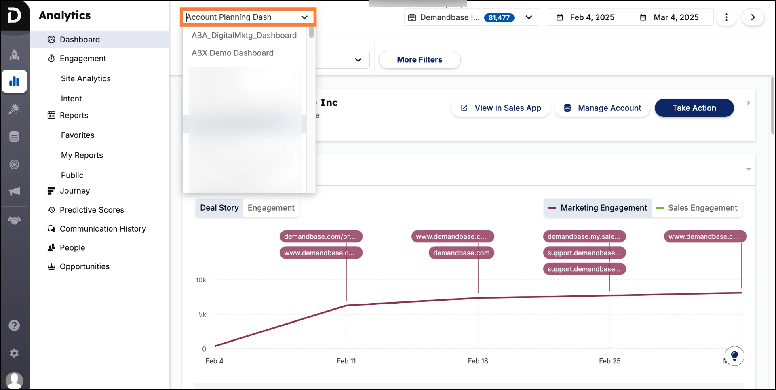The width and height of the screenshot is (776, 390).
Task: Toggle the Marketing Engagement legend item
Action: [x=597, y=208]
